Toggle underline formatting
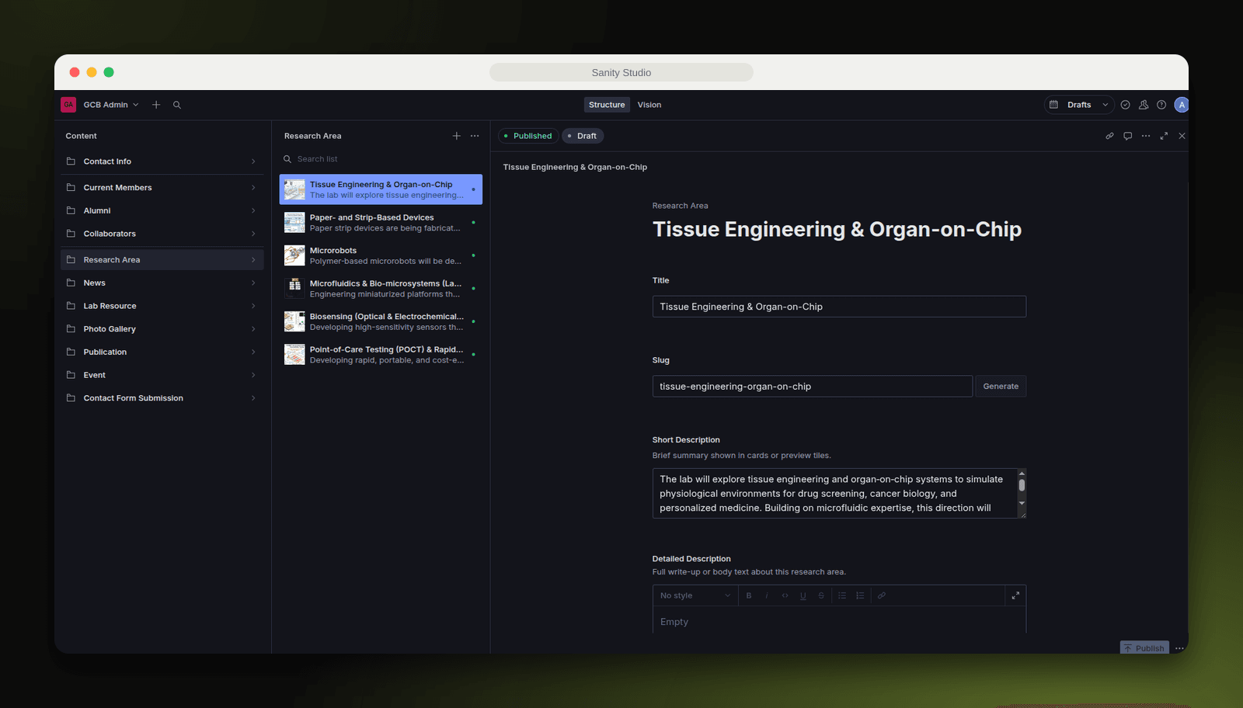The image size is (1243, 708). (x=803, y=595)
